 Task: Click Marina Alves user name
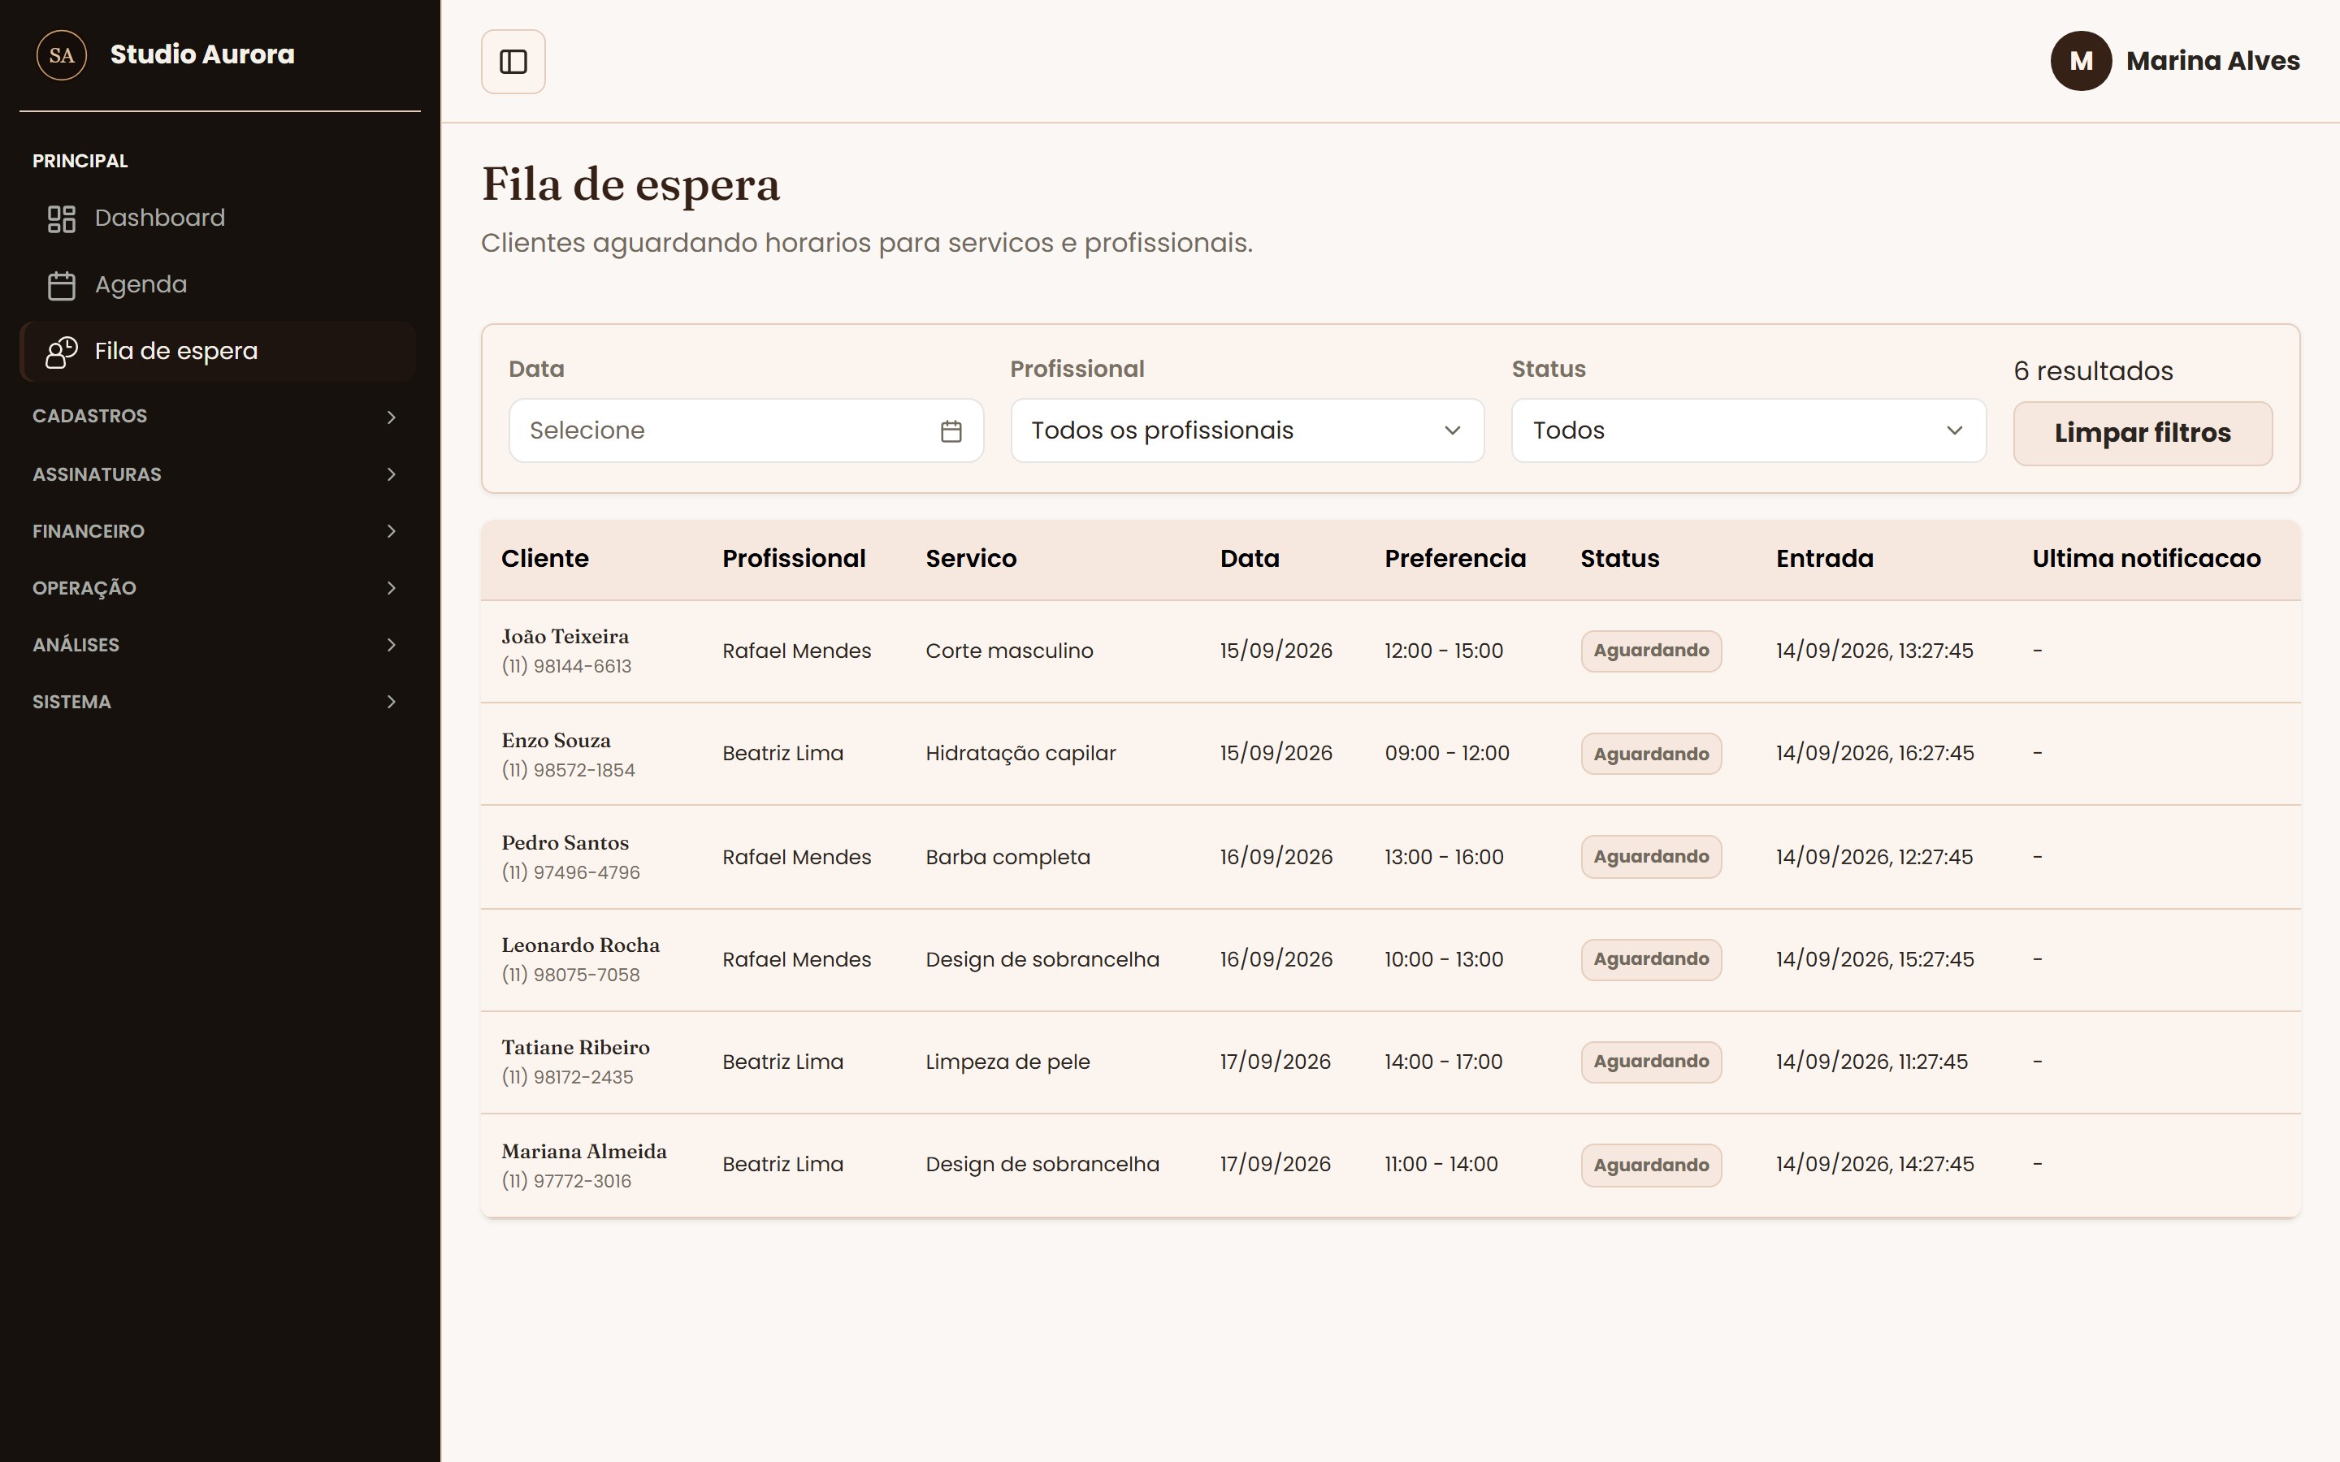[x=2212, y=61]
